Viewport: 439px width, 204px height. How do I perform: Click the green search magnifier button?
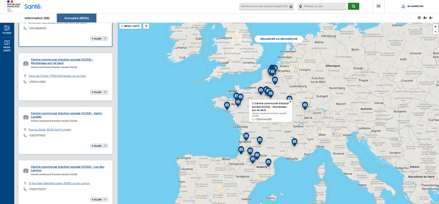[353, 6]
